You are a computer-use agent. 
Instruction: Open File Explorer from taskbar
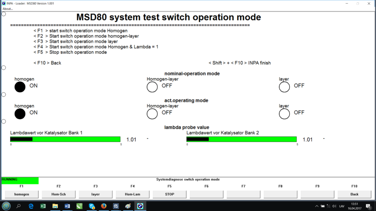coord(55,206)
